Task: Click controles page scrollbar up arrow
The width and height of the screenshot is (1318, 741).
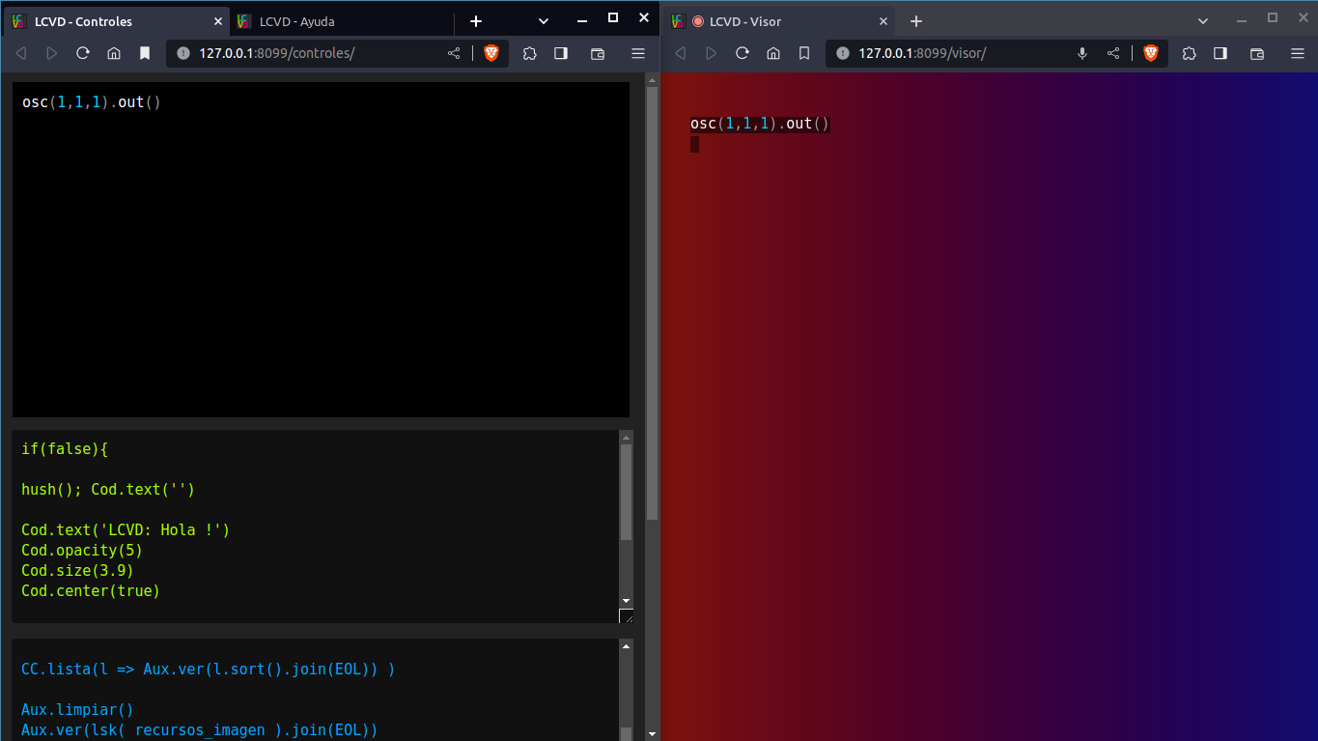Action: pos(652,80)
